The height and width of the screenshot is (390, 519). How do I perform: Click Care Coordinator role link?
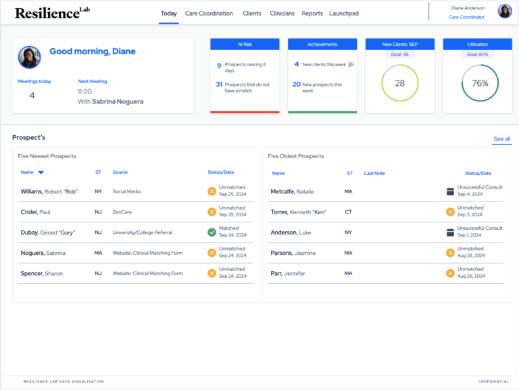tap(466, 17)
